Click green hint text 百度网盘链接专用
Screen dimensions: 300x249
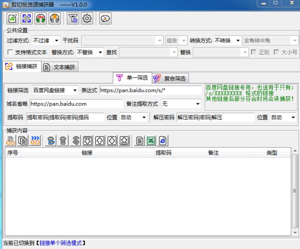click(x=228, y=88)
